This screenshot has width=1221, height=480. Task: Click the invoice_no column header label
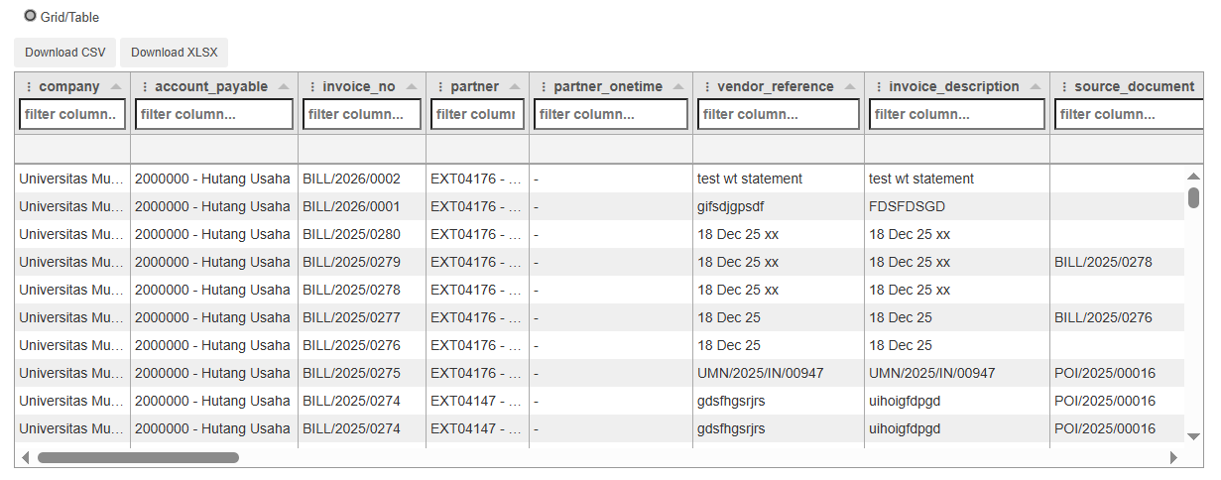pyautogui.click(x=359, y=86)
